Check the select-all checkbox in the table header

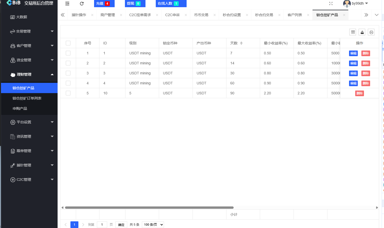coord(68,43)
